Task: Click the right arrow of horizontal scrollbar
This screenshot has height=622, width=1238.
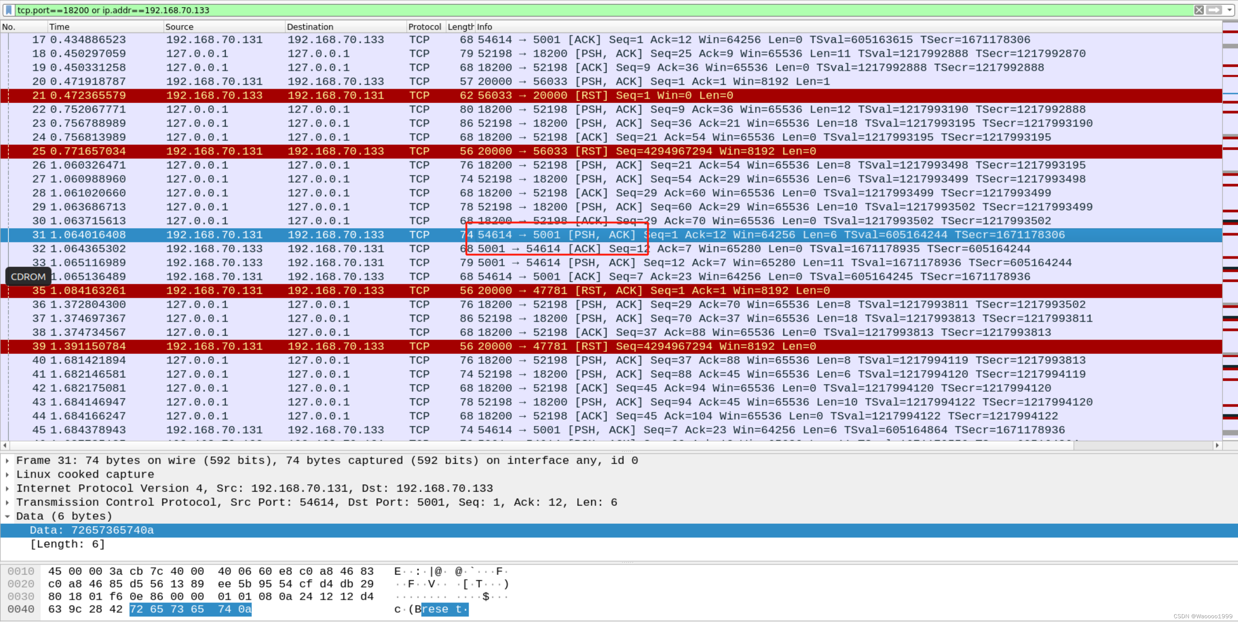Action: 1217,446
